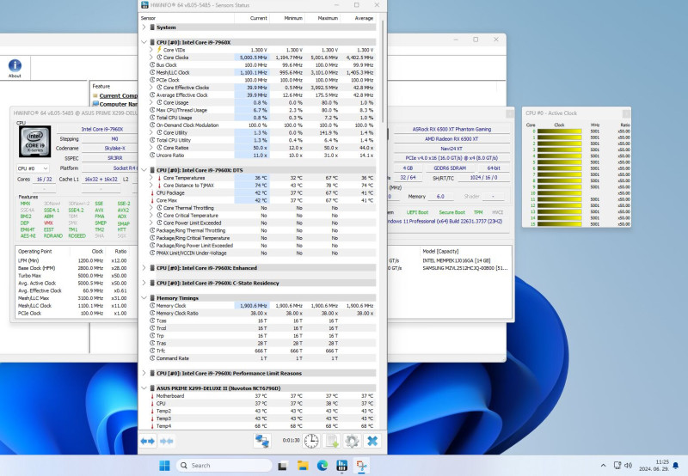This screenshot has height=476, width=688.
Task: Open Windows Start menu
Action: pyautogui.click(x=164, y=466)
